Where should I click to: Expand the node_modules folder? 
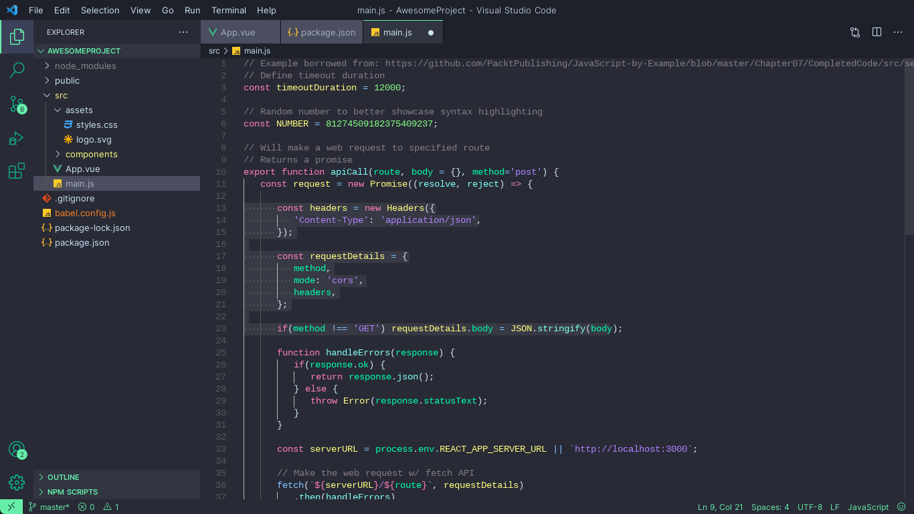116,66
